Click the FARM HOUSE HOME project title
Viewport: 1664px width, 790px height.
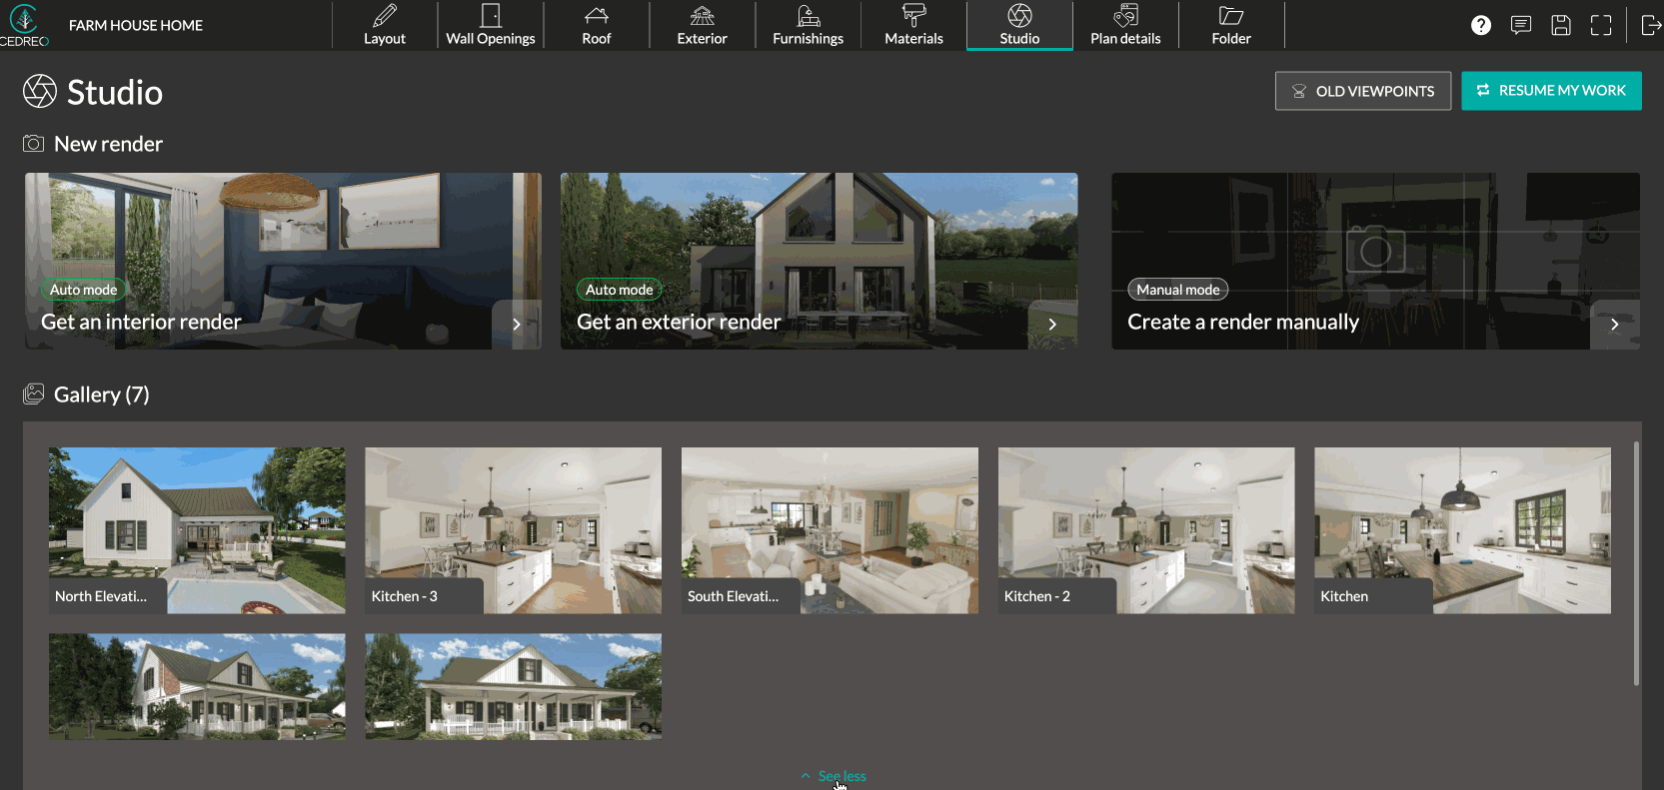pos(136,25)
